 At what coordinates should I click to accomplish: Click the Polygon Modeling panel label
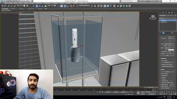pos(6,10)
